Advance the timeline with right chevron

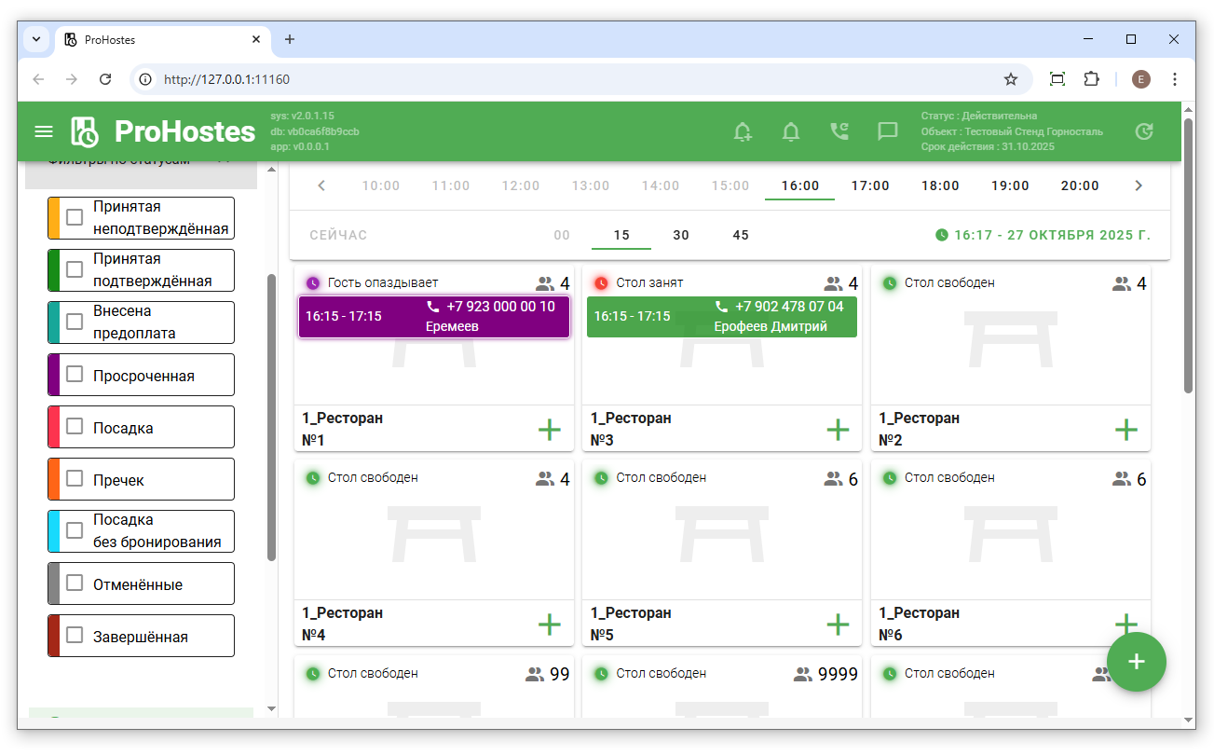(x=1138, y=185)
